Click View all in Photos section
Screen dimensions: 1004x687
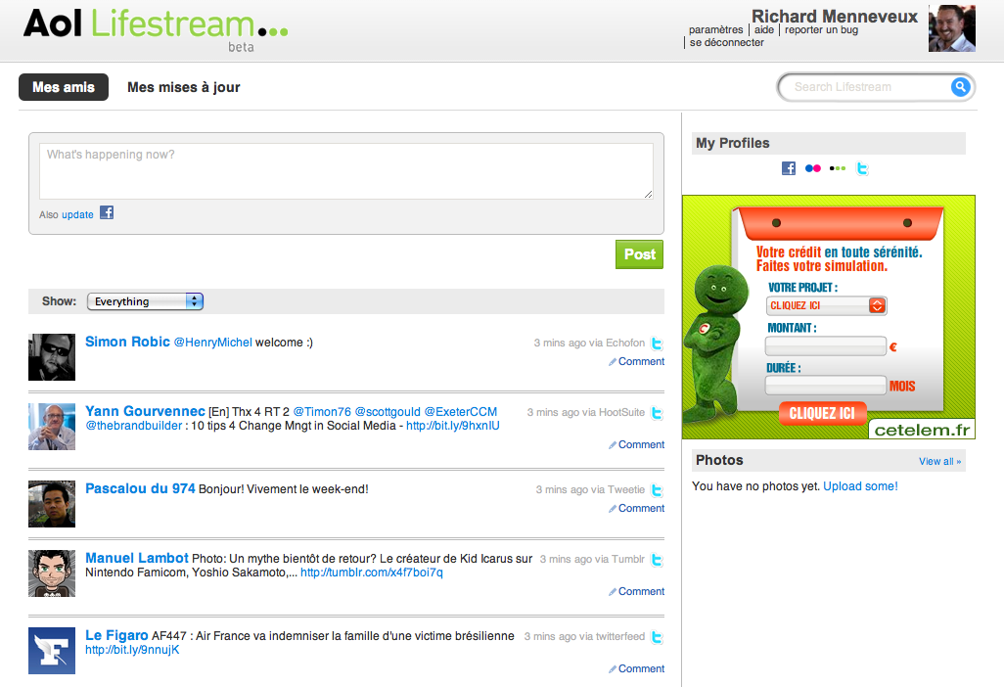940,461
